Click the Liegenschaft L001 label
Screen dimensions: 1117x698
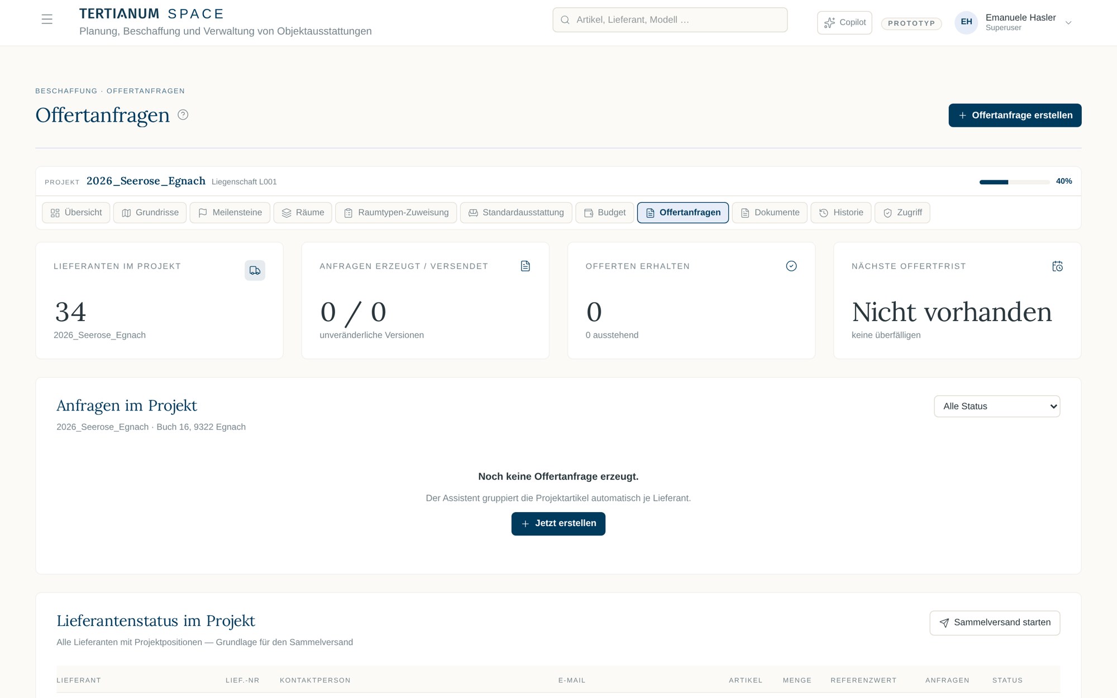[x=244, y=182]
